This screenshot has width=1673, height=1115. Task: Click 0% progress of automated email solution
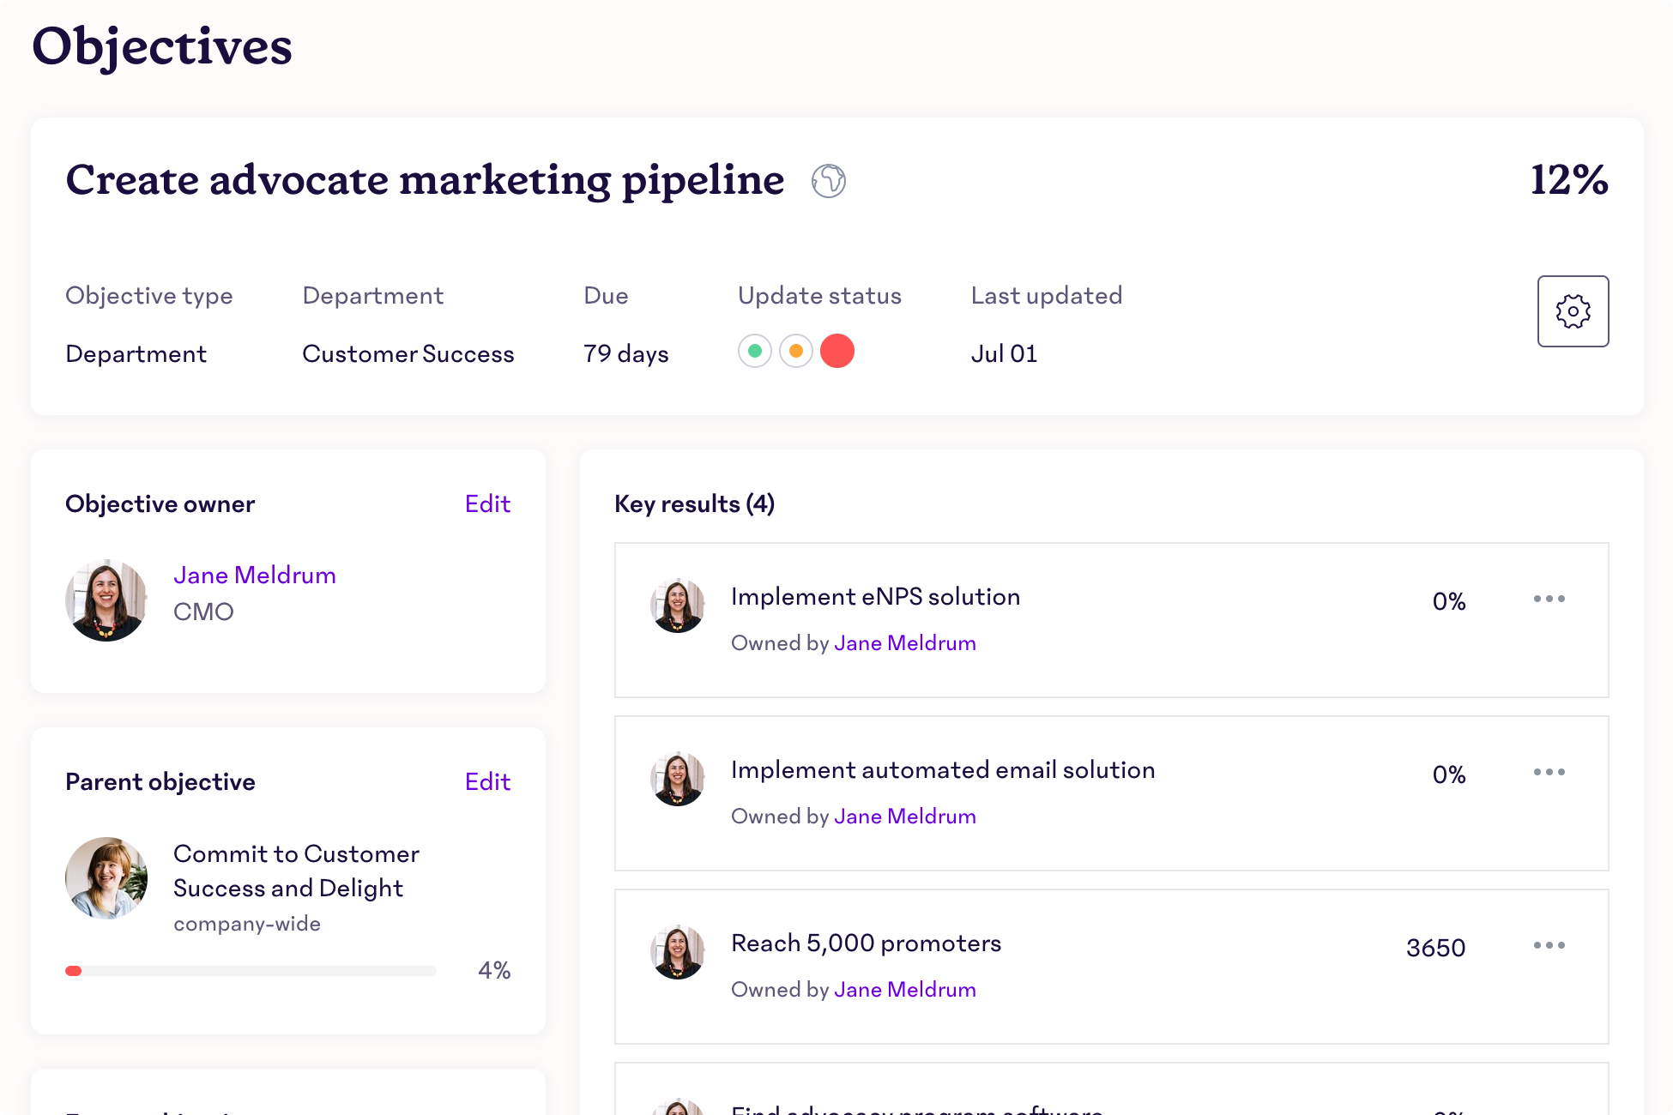click(1449, 774)
